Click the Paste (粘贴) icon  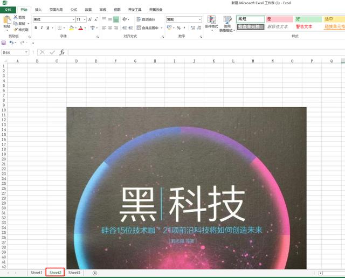[6, 21]
